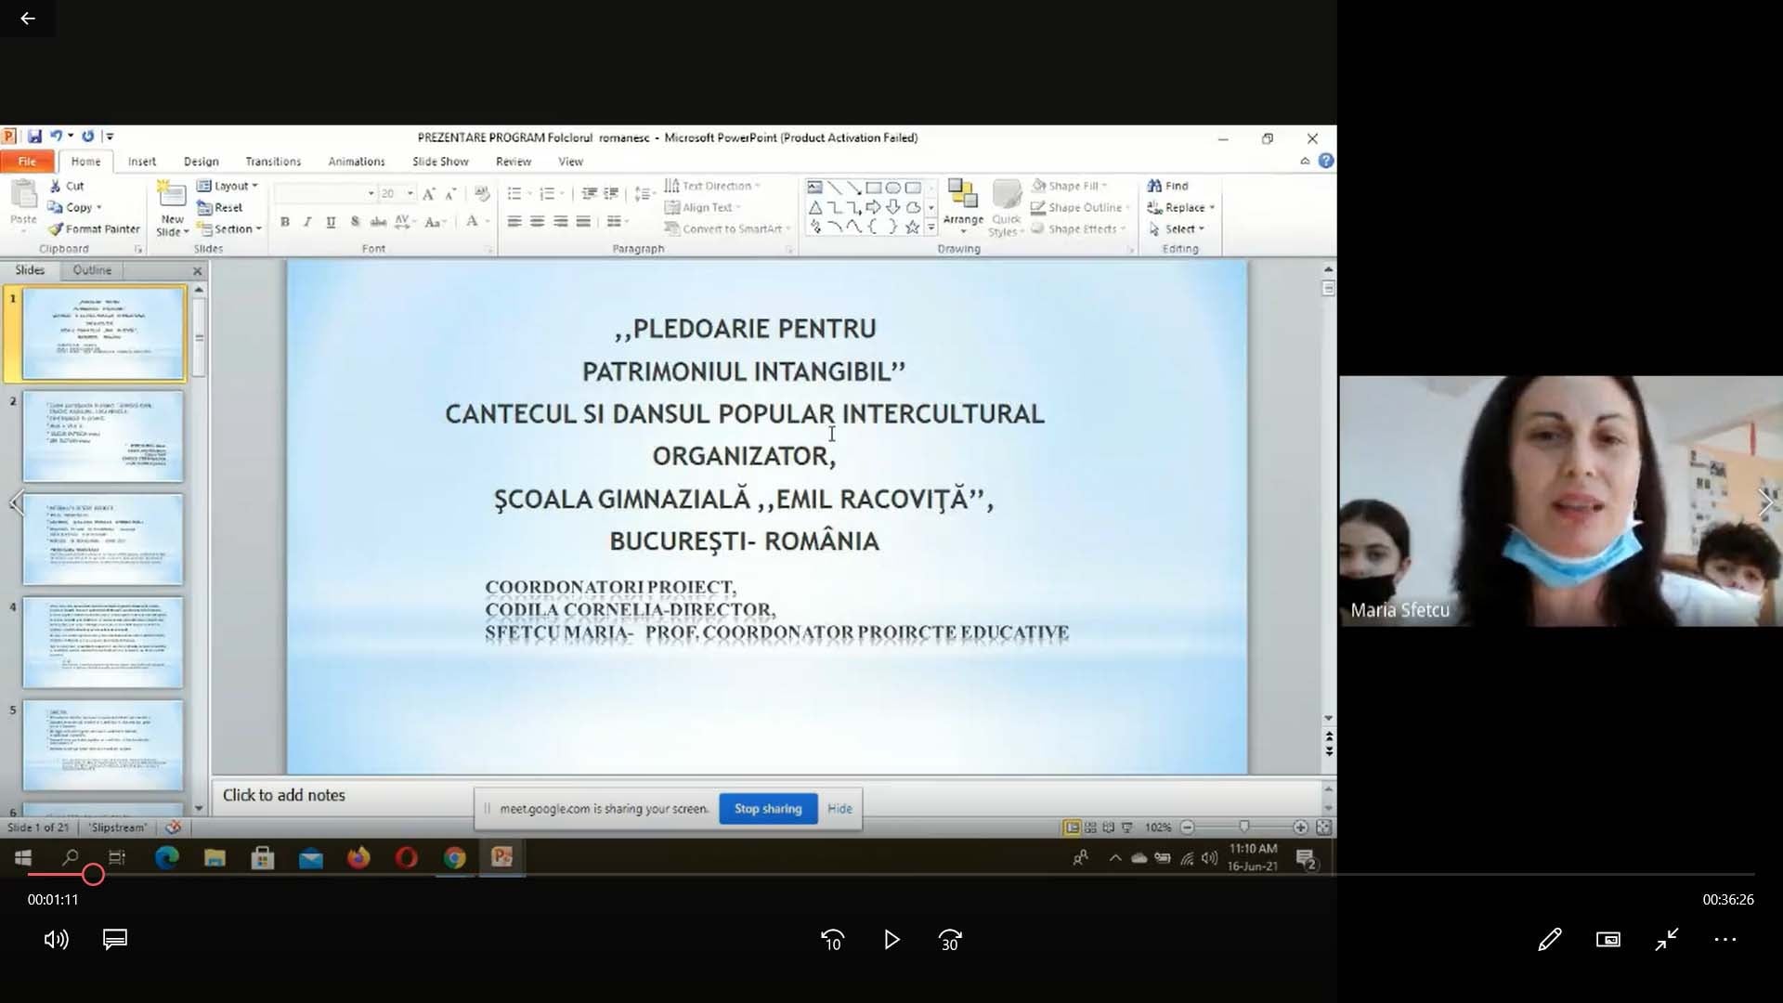Click Hide on the sharing notification

[x=839, y=809]
